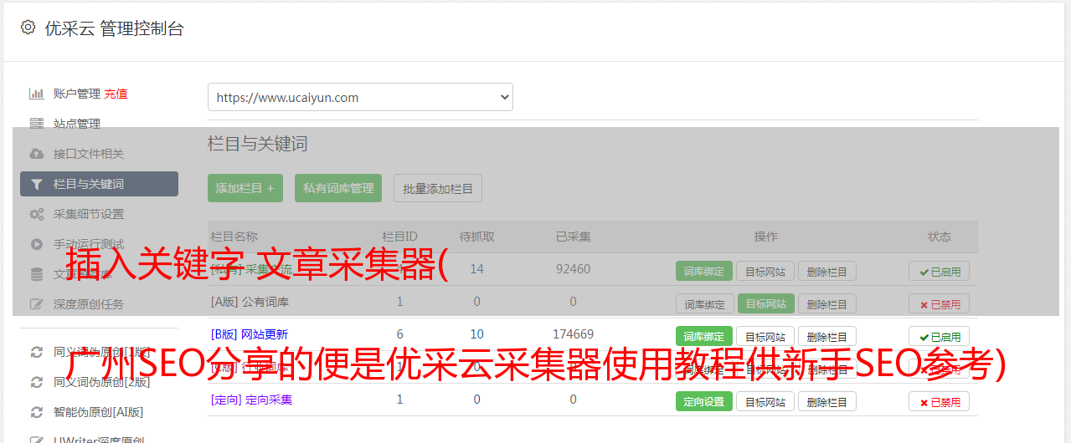Click the server icon beside 站点管理

point(37,124)
